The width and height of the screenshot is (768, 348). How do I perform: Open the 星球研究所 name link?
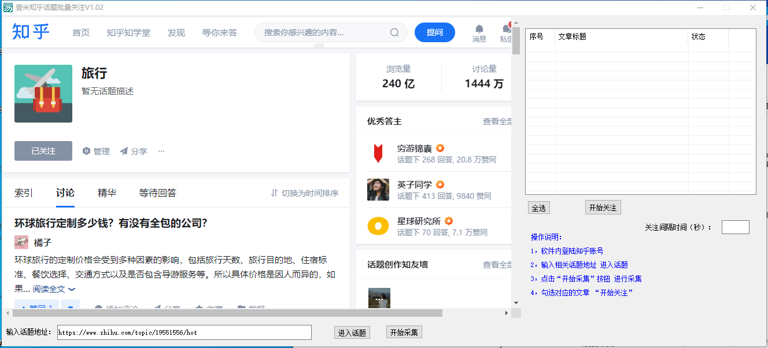[419, 221]
